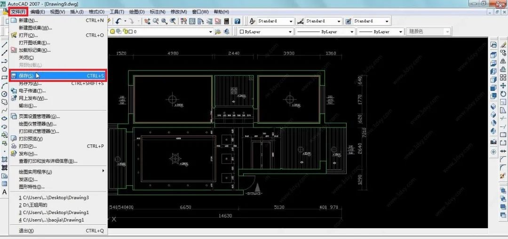Screen dimensions: 508x239
Task: Open the 标注(N) menu
Action: [x=158, y=12]
